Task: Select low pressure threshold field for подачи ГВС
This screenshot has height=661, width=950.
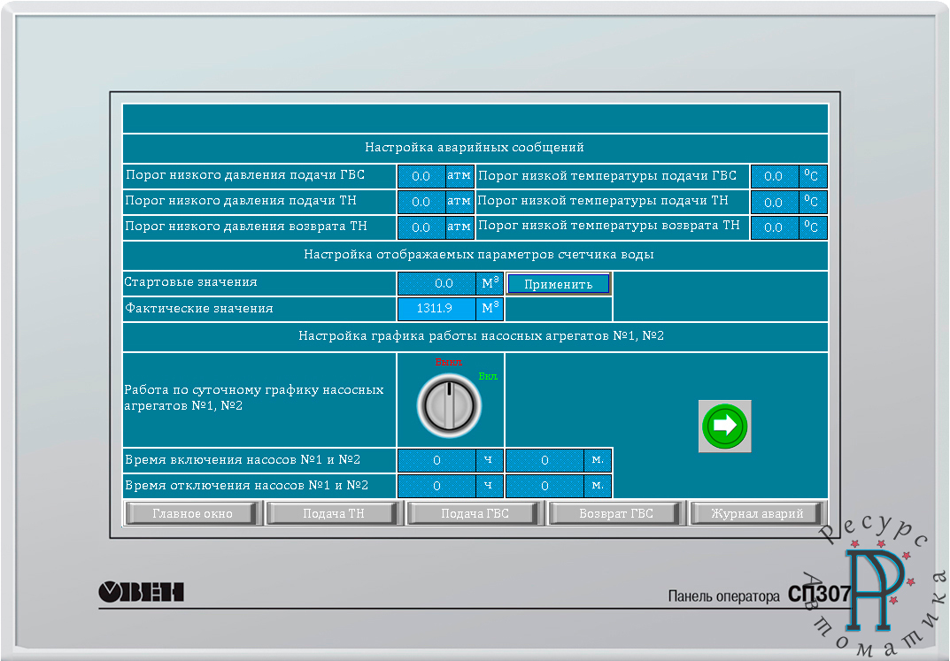Action: [x=421, y=176]
